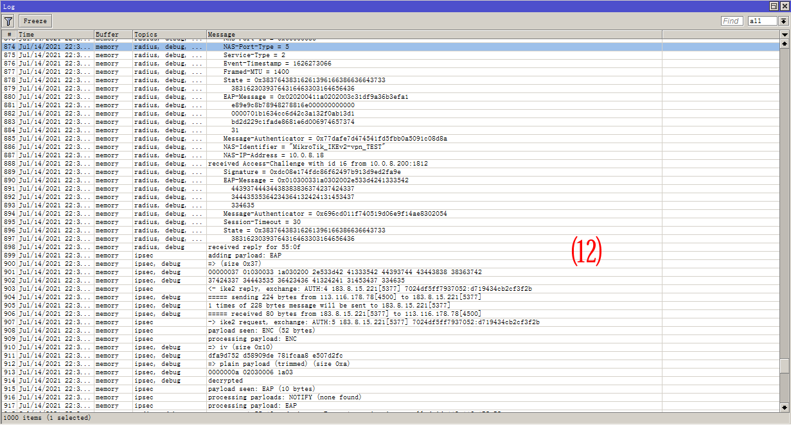Sort logs by the Buffer column
Viewport: 791px width, 425px height.
point(112,34)
